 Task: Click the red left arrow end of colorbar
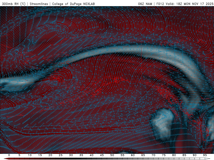pos(6,159)
